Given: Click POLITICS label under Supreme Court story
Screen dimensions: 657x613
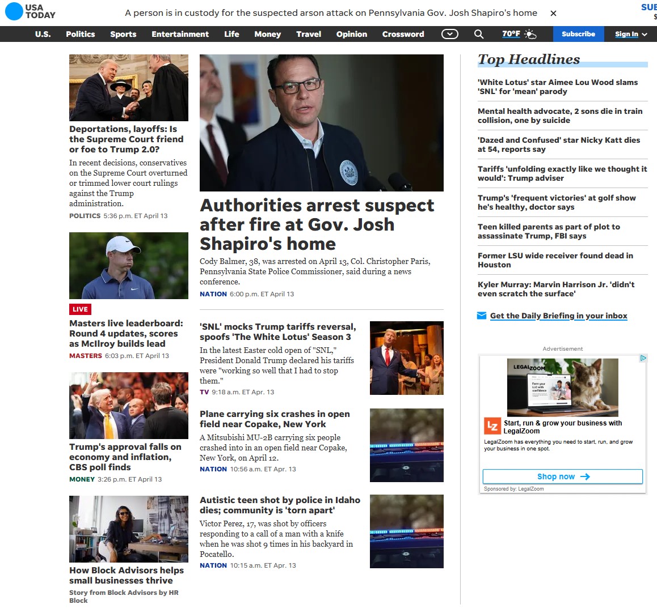Looking at the screenshot, I should point(85,216).
